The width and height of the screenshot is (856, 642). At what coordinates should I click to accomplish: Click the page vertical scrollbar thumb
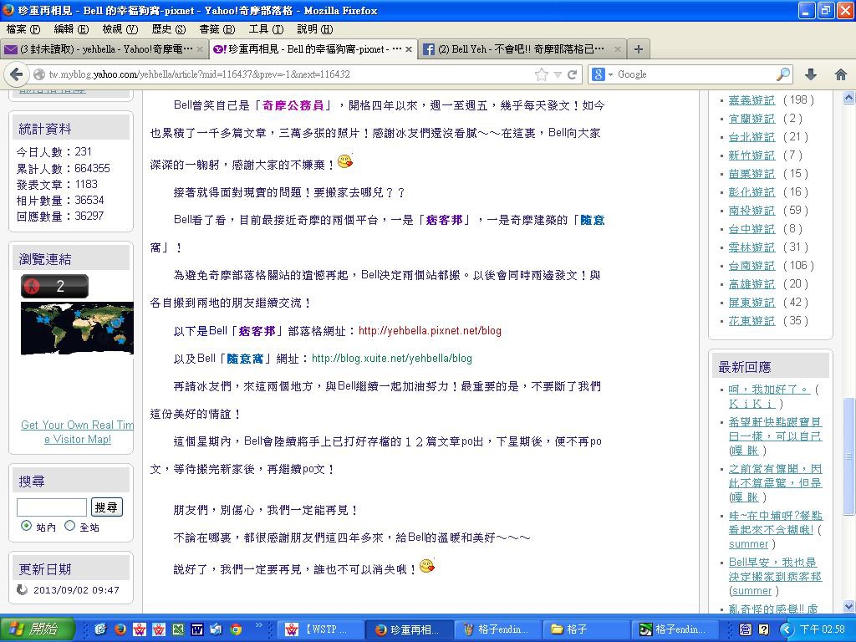tap(848, 456)
